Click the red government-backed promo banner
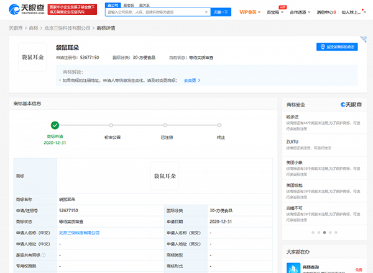The image size is (373, 273). pos(72,9)
